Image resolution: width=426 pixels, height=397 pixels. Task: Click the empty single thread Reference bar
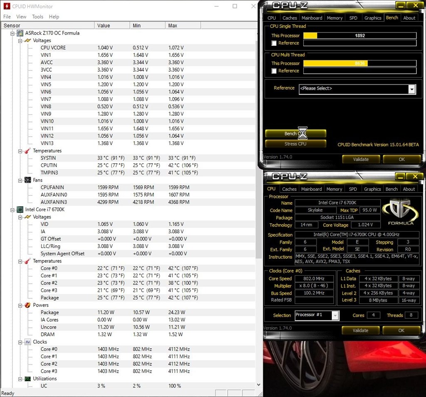point(360,43)
